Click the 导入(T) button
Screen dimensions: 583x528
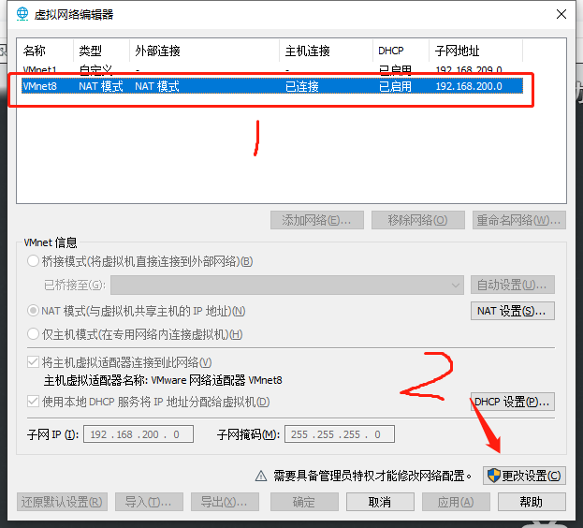tap(149, 502)
